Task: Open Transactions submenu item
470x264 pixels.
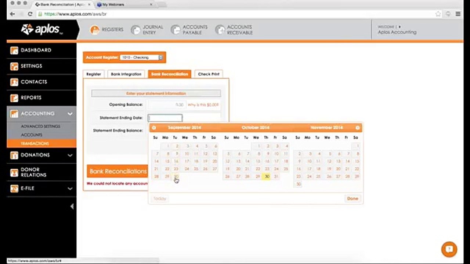Action: [x=35, y=143]
